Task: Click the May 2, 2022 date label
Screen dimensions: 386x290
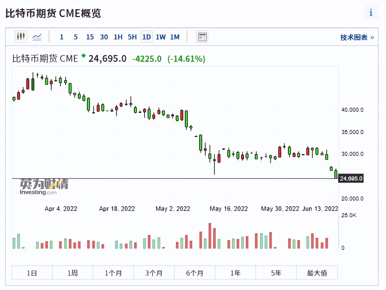Action: tap(173, 209)
